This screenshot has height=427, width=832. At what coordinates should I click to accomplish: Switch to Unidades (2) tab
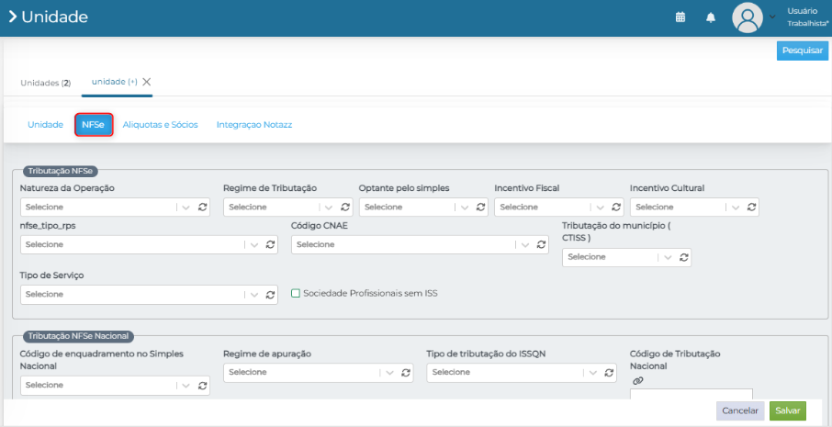pos(45,83)
